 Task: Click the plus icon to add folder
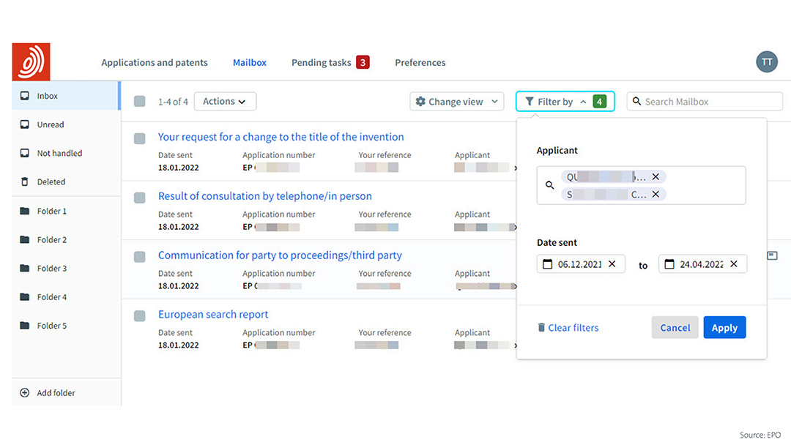[24, 393]
